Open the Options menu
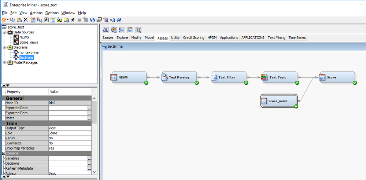The width and height of the screenshot is (366, 180). 52,13
